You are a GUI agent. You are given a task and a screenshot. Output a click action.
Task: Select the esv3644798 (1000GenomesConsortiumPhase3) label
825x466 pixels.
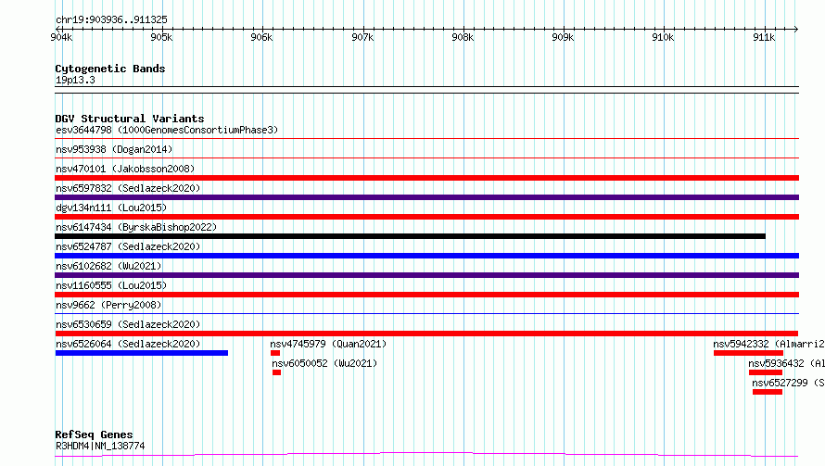tap(167, 130)
